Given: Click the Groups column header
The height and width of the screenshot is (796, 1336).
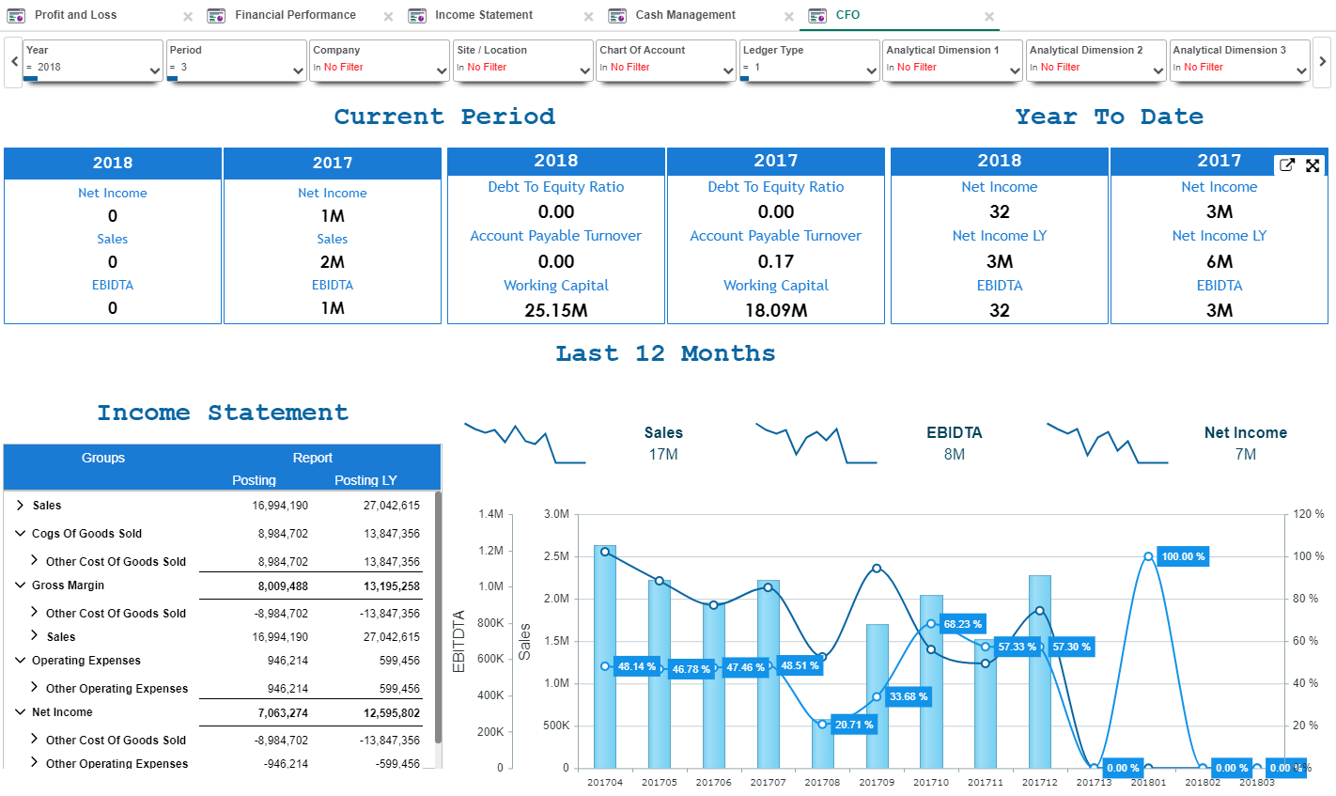Looking at the screenshot, I should (x=103, y=458).
